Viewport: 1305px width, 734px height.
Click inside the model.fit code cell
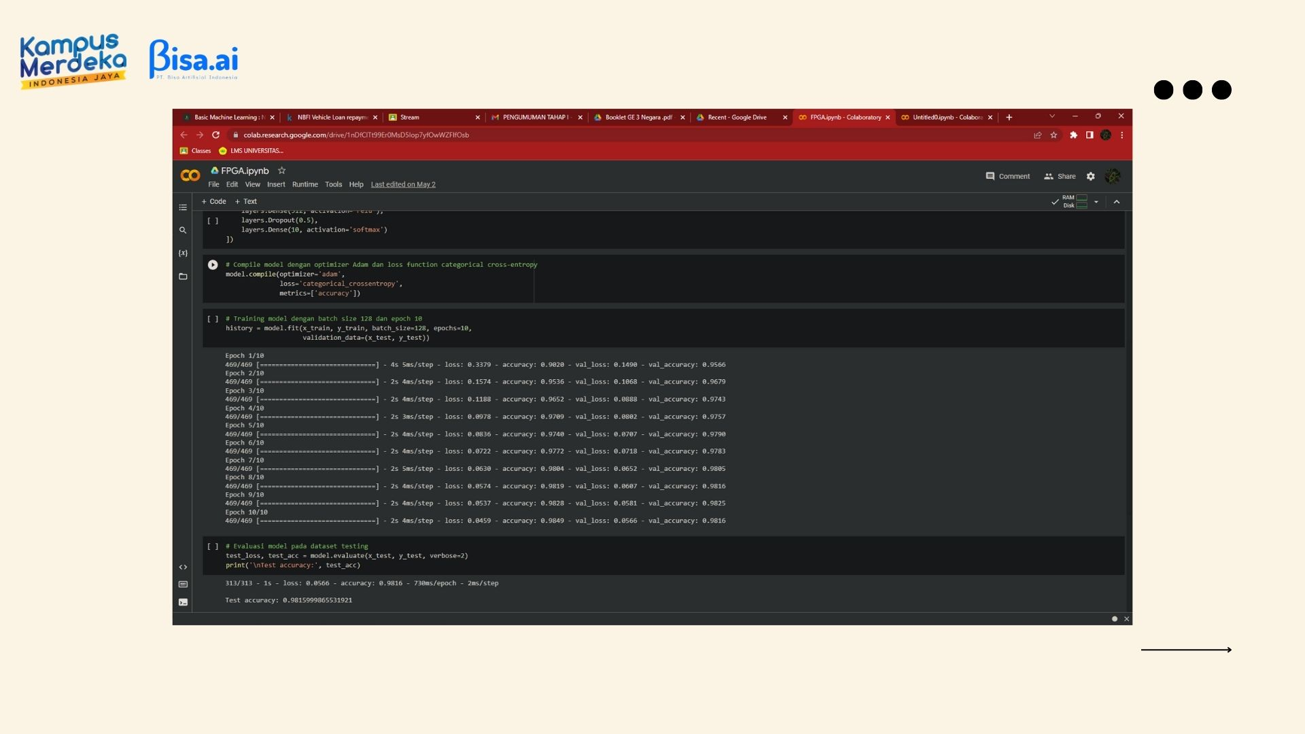pyautogui.click(x=663, y=328)
